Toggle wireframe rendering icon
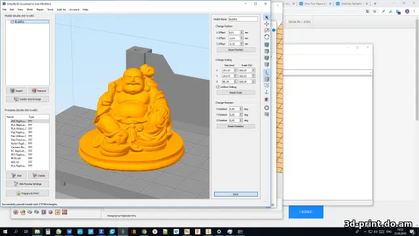 click(266, 85)
